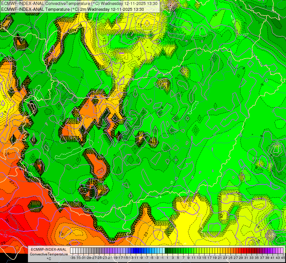Click the -11 value on the legend scale
Viewport: 286px width, 263px height.
coord(135,258)
